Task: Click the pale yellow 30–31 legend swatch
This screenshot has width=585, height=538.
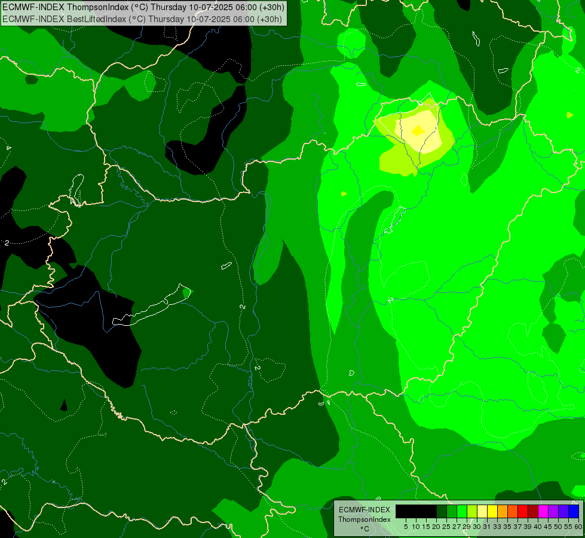Action: tap(482, 511)
